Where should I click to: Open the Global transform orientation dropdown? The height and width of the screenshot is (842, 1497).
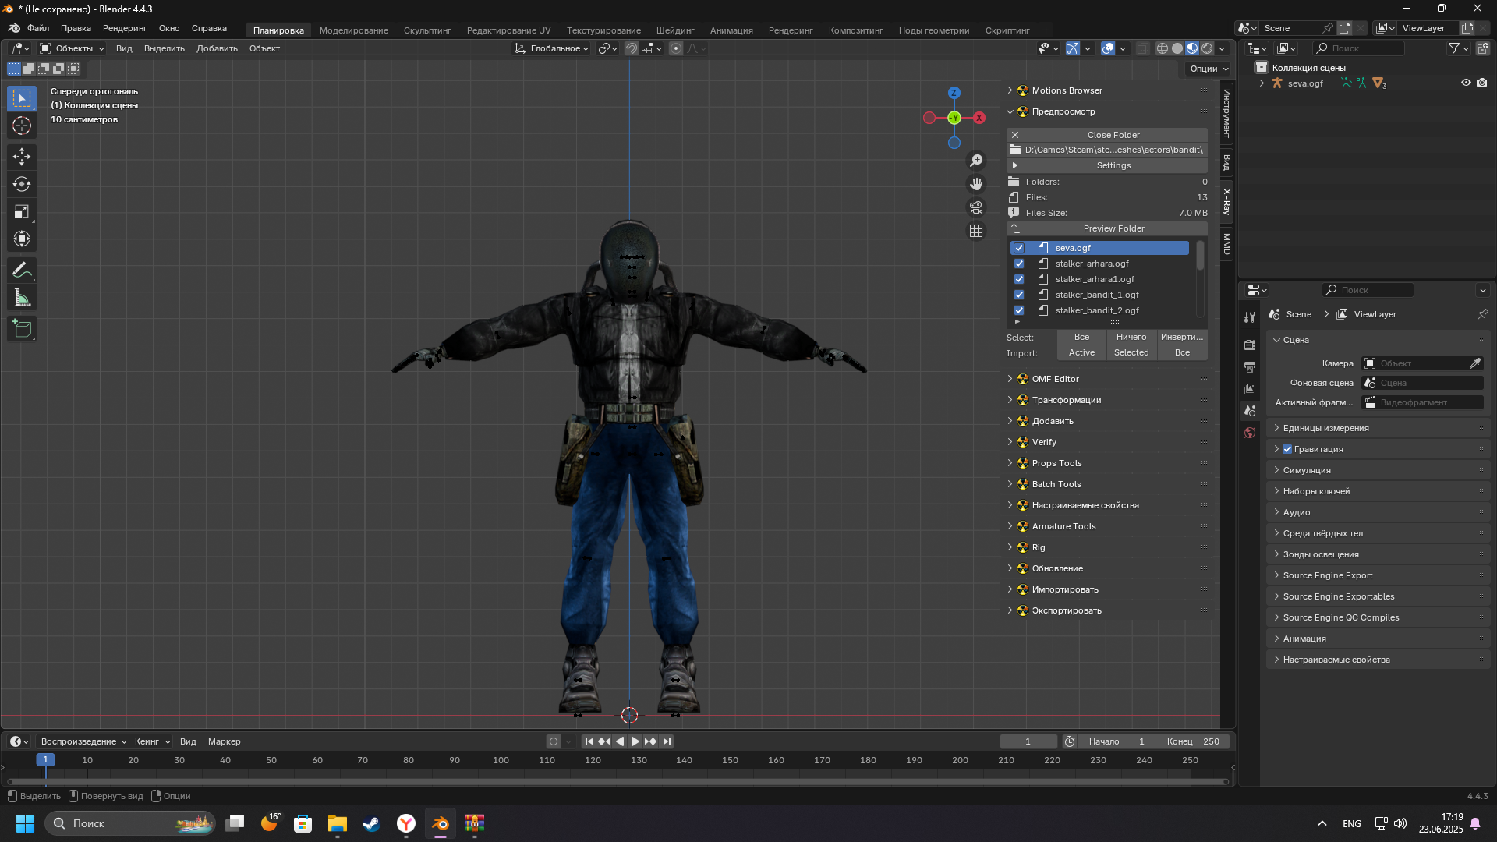pos(552,48)
